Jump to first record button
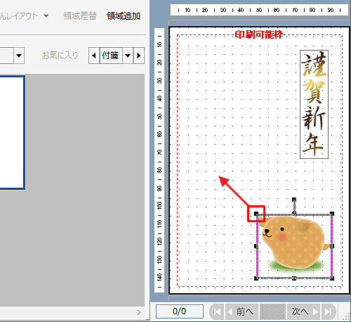 [x=217, y=311]
